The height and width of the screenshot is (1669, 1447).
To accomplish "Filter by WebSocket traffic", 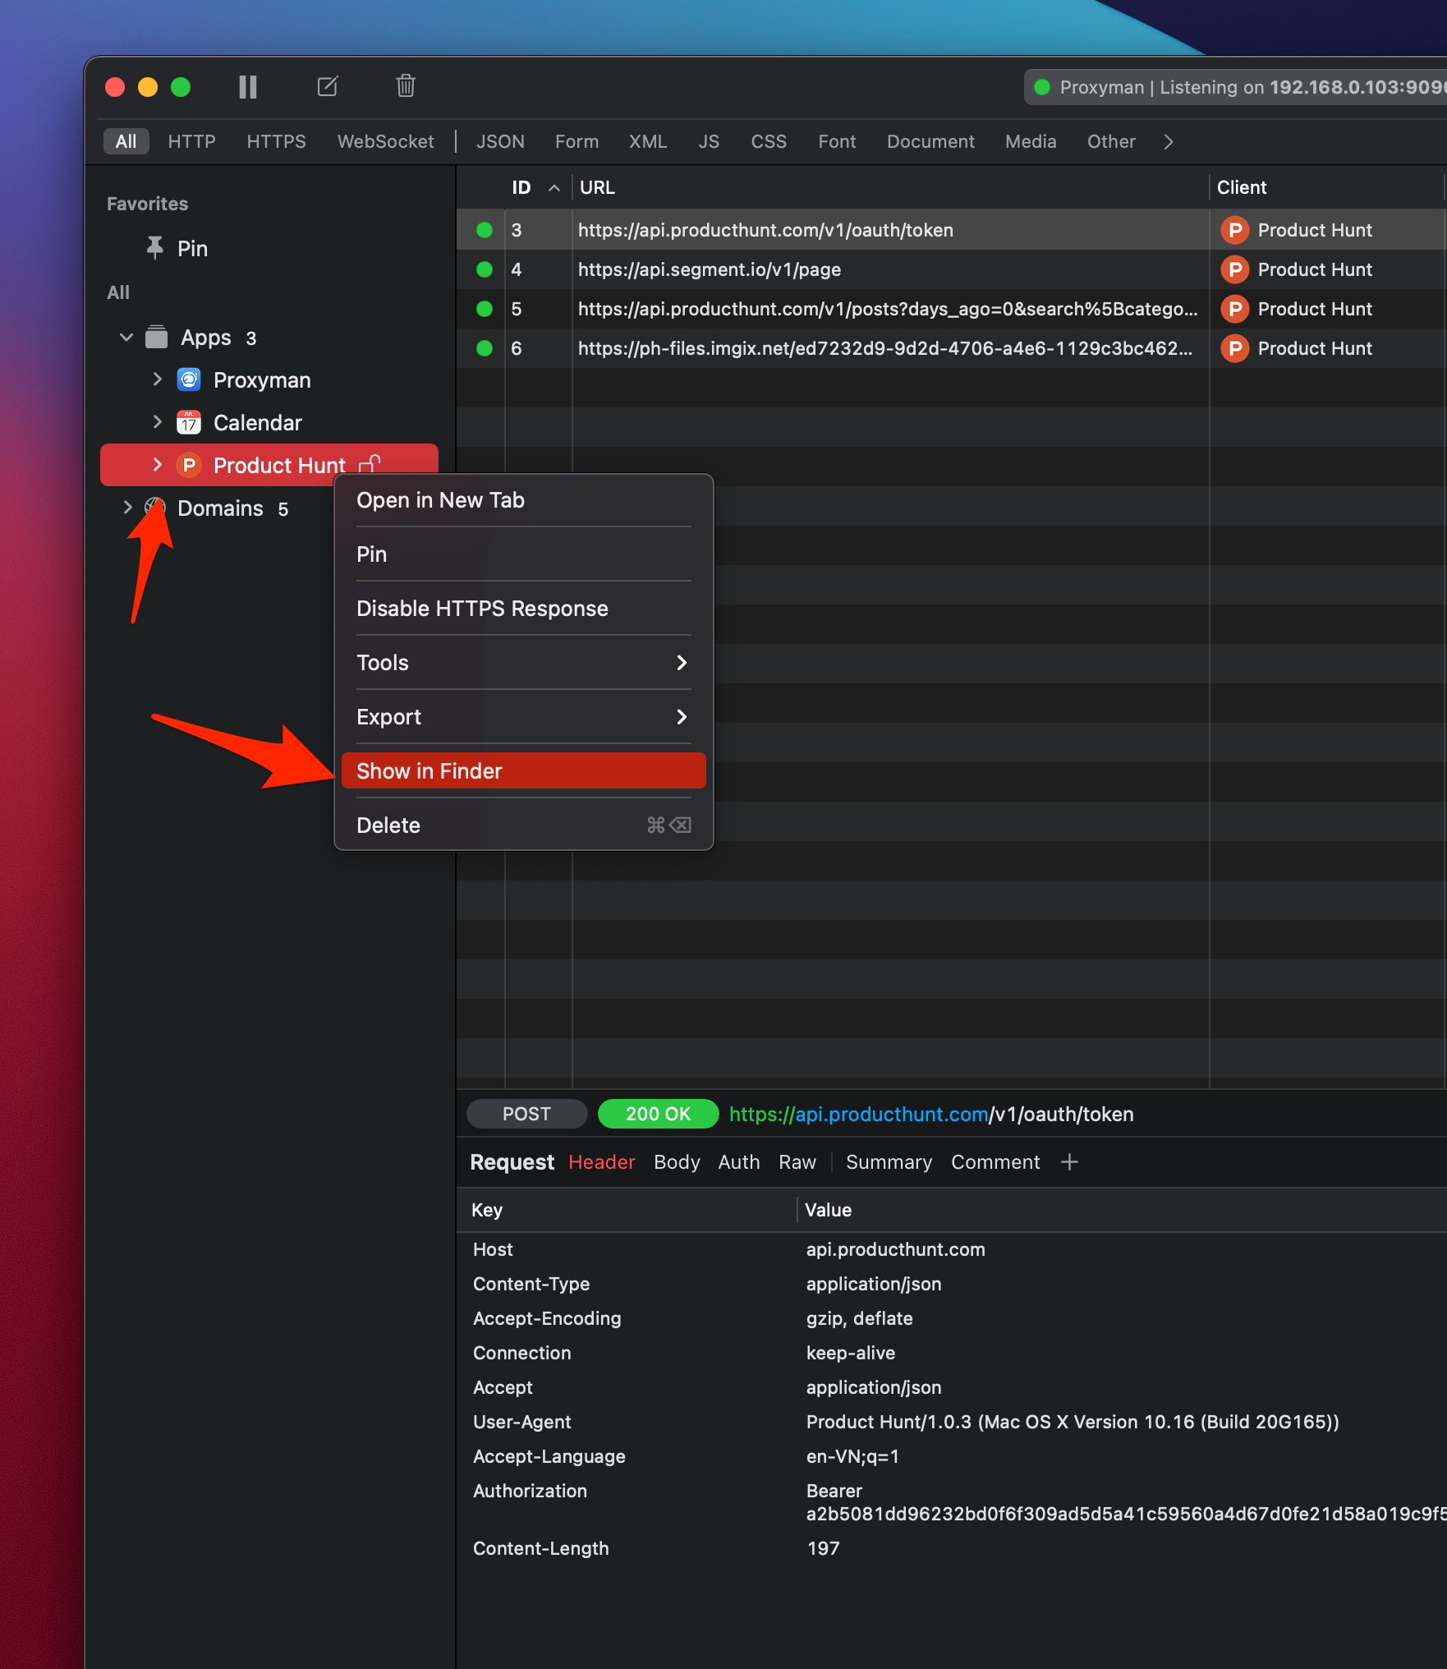I will (386, 141).
